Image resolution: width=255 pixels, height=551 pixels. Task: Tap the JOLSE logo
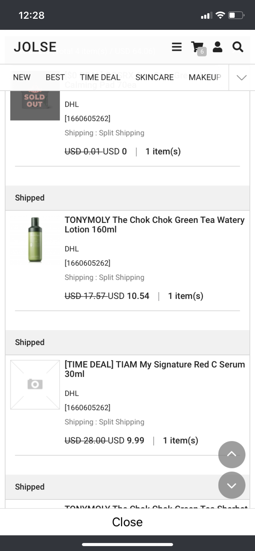pyautogui.click(x=35, y=47)
